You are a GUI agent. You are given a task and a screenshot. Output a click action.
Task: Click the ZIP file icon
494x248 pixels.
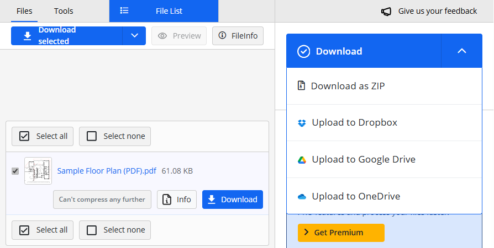point(301,86)
